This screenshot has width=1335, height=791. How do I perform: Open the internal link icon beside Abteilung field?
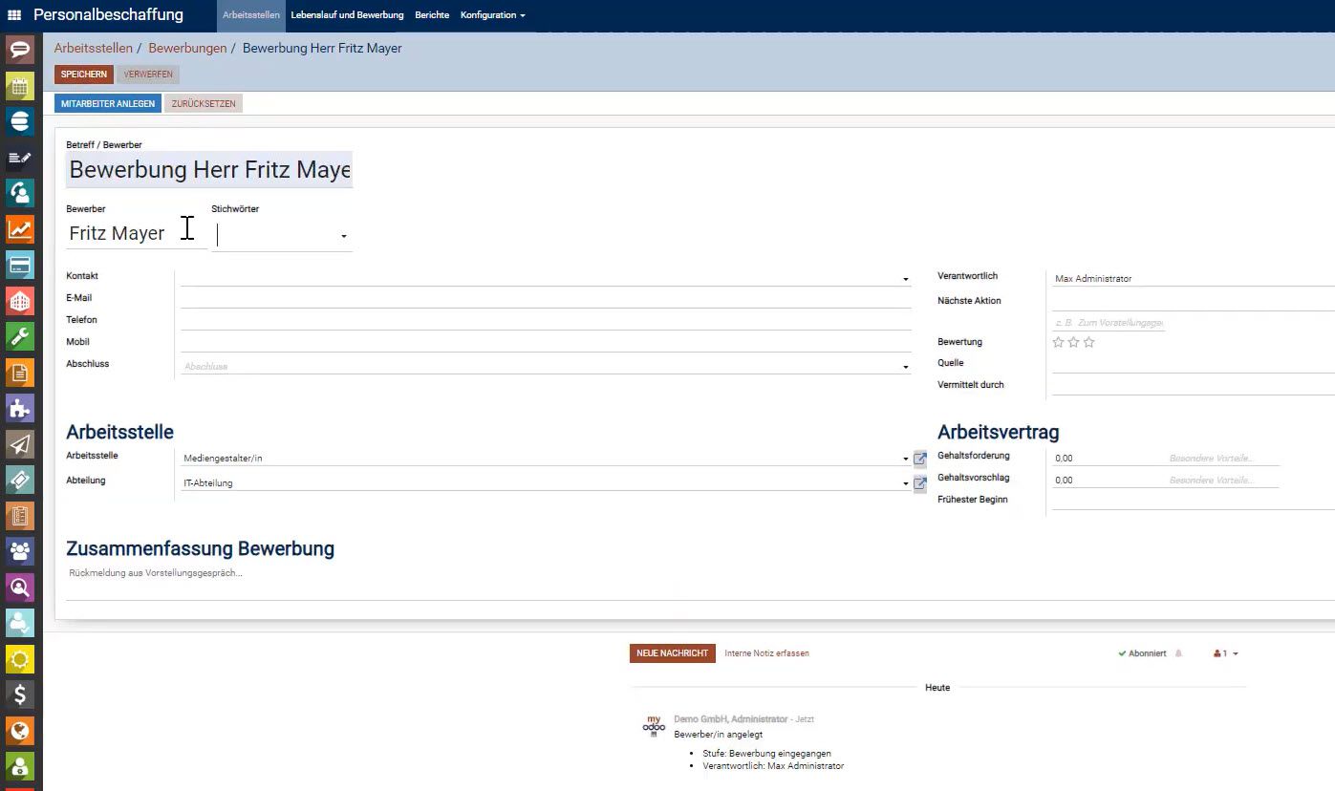(919, 483)
